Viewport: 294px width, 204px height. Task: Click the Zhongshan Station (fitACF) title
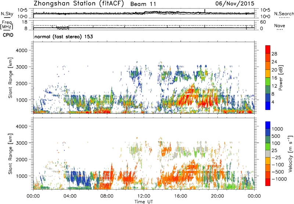click(79, 4)
